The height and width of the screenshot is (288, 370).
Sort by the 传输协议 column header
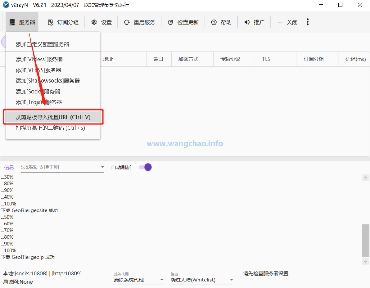click(234, 59)
